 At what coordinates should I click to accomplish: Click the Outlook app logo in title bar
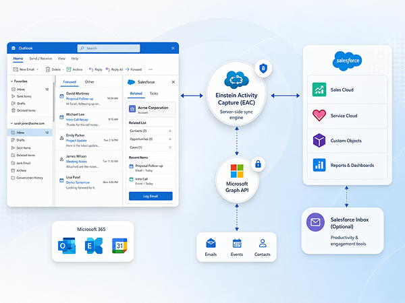[x=13, y=48]
